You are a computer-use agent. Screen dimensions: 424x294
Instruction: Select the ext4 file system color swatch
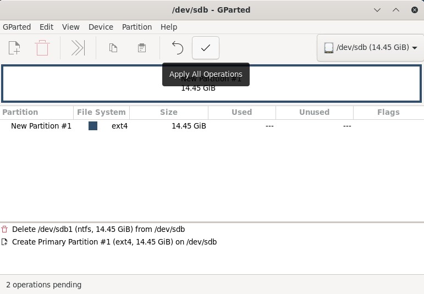(93, 126)
